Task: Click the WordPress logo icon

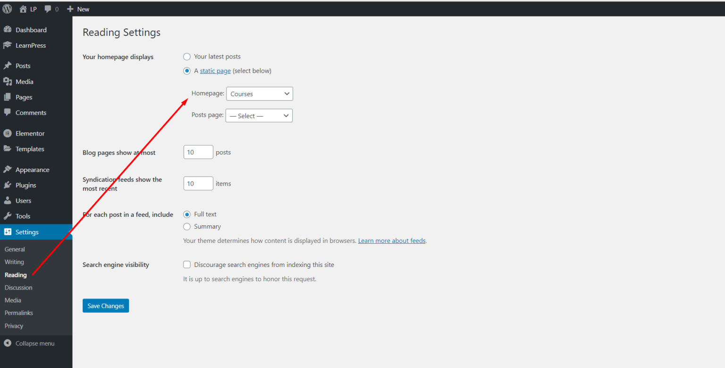Action: [x=7, y=9]
